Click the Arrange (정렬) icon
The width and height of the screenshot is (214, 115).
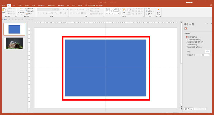pos(124,10)
